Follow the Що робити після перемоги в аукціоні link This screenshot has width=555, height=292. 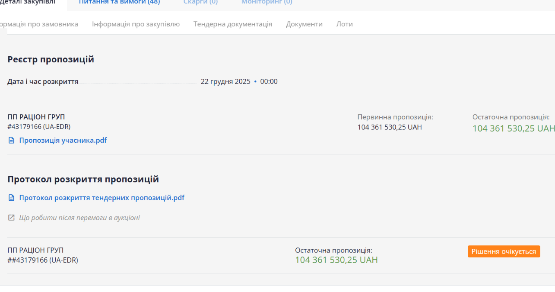coord(79,218)
